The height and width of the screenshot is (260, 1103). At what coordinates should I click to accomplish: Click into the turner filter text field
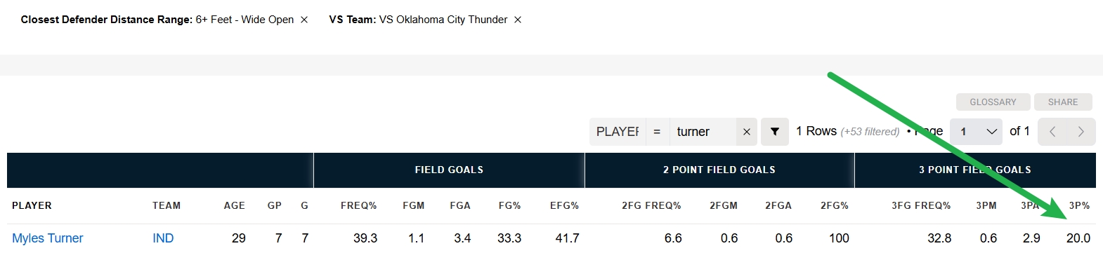pyautogui.click(x=703, y=132)
